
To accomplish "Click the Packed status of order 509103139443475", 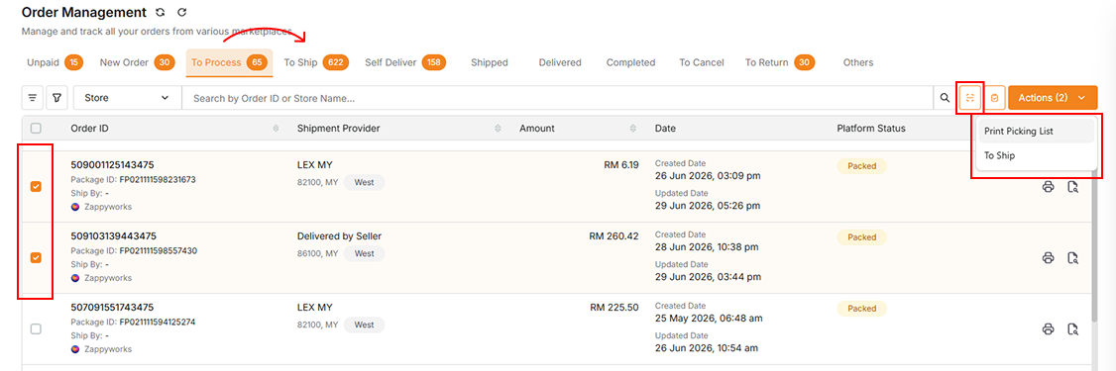I will (862, 237).
